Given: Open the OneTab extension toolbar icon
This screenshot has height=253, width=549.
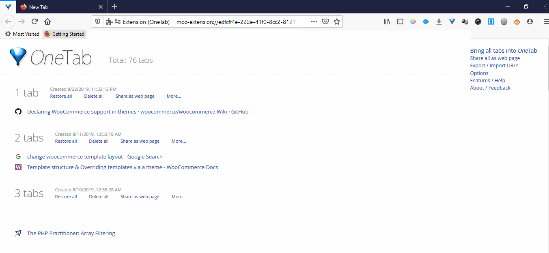Looking at the screenshot, I should coord(452,21).
